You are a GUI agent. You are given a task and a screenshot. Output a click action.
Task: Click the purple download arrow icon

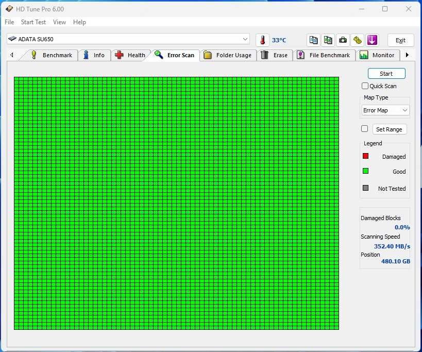pyautogui.click(x=372, y=40)
